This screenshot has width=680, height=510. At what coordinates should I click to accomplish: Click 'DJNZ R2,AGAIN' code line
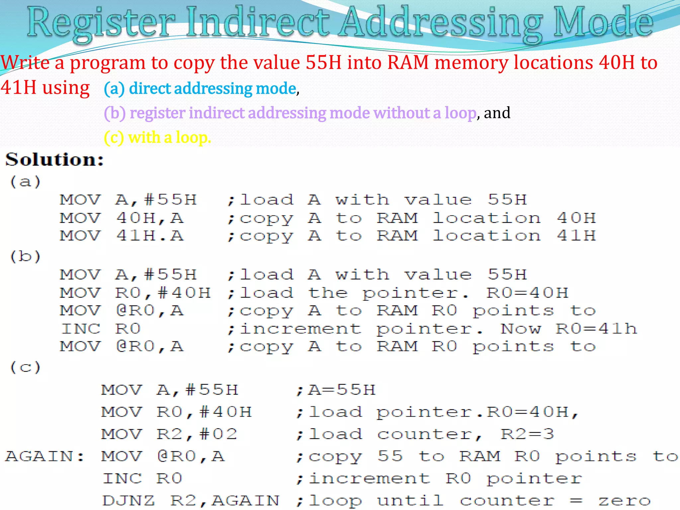coord(191,500)
